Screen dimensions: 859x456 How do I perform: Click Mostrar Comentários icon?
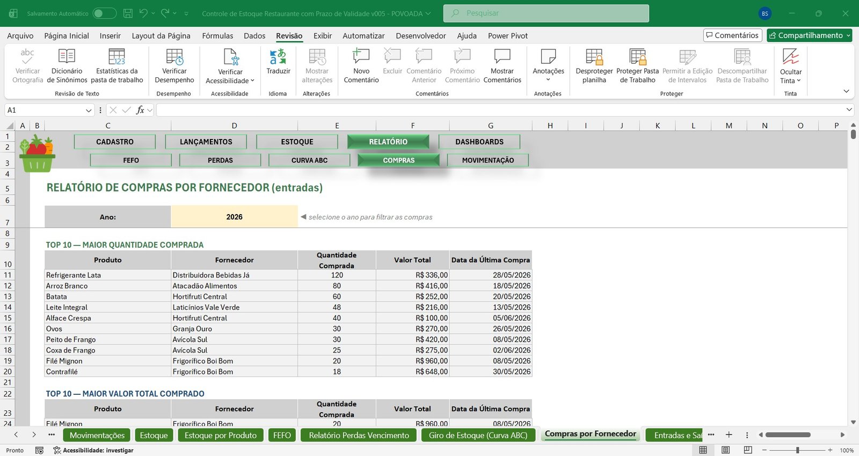(502, 57)
